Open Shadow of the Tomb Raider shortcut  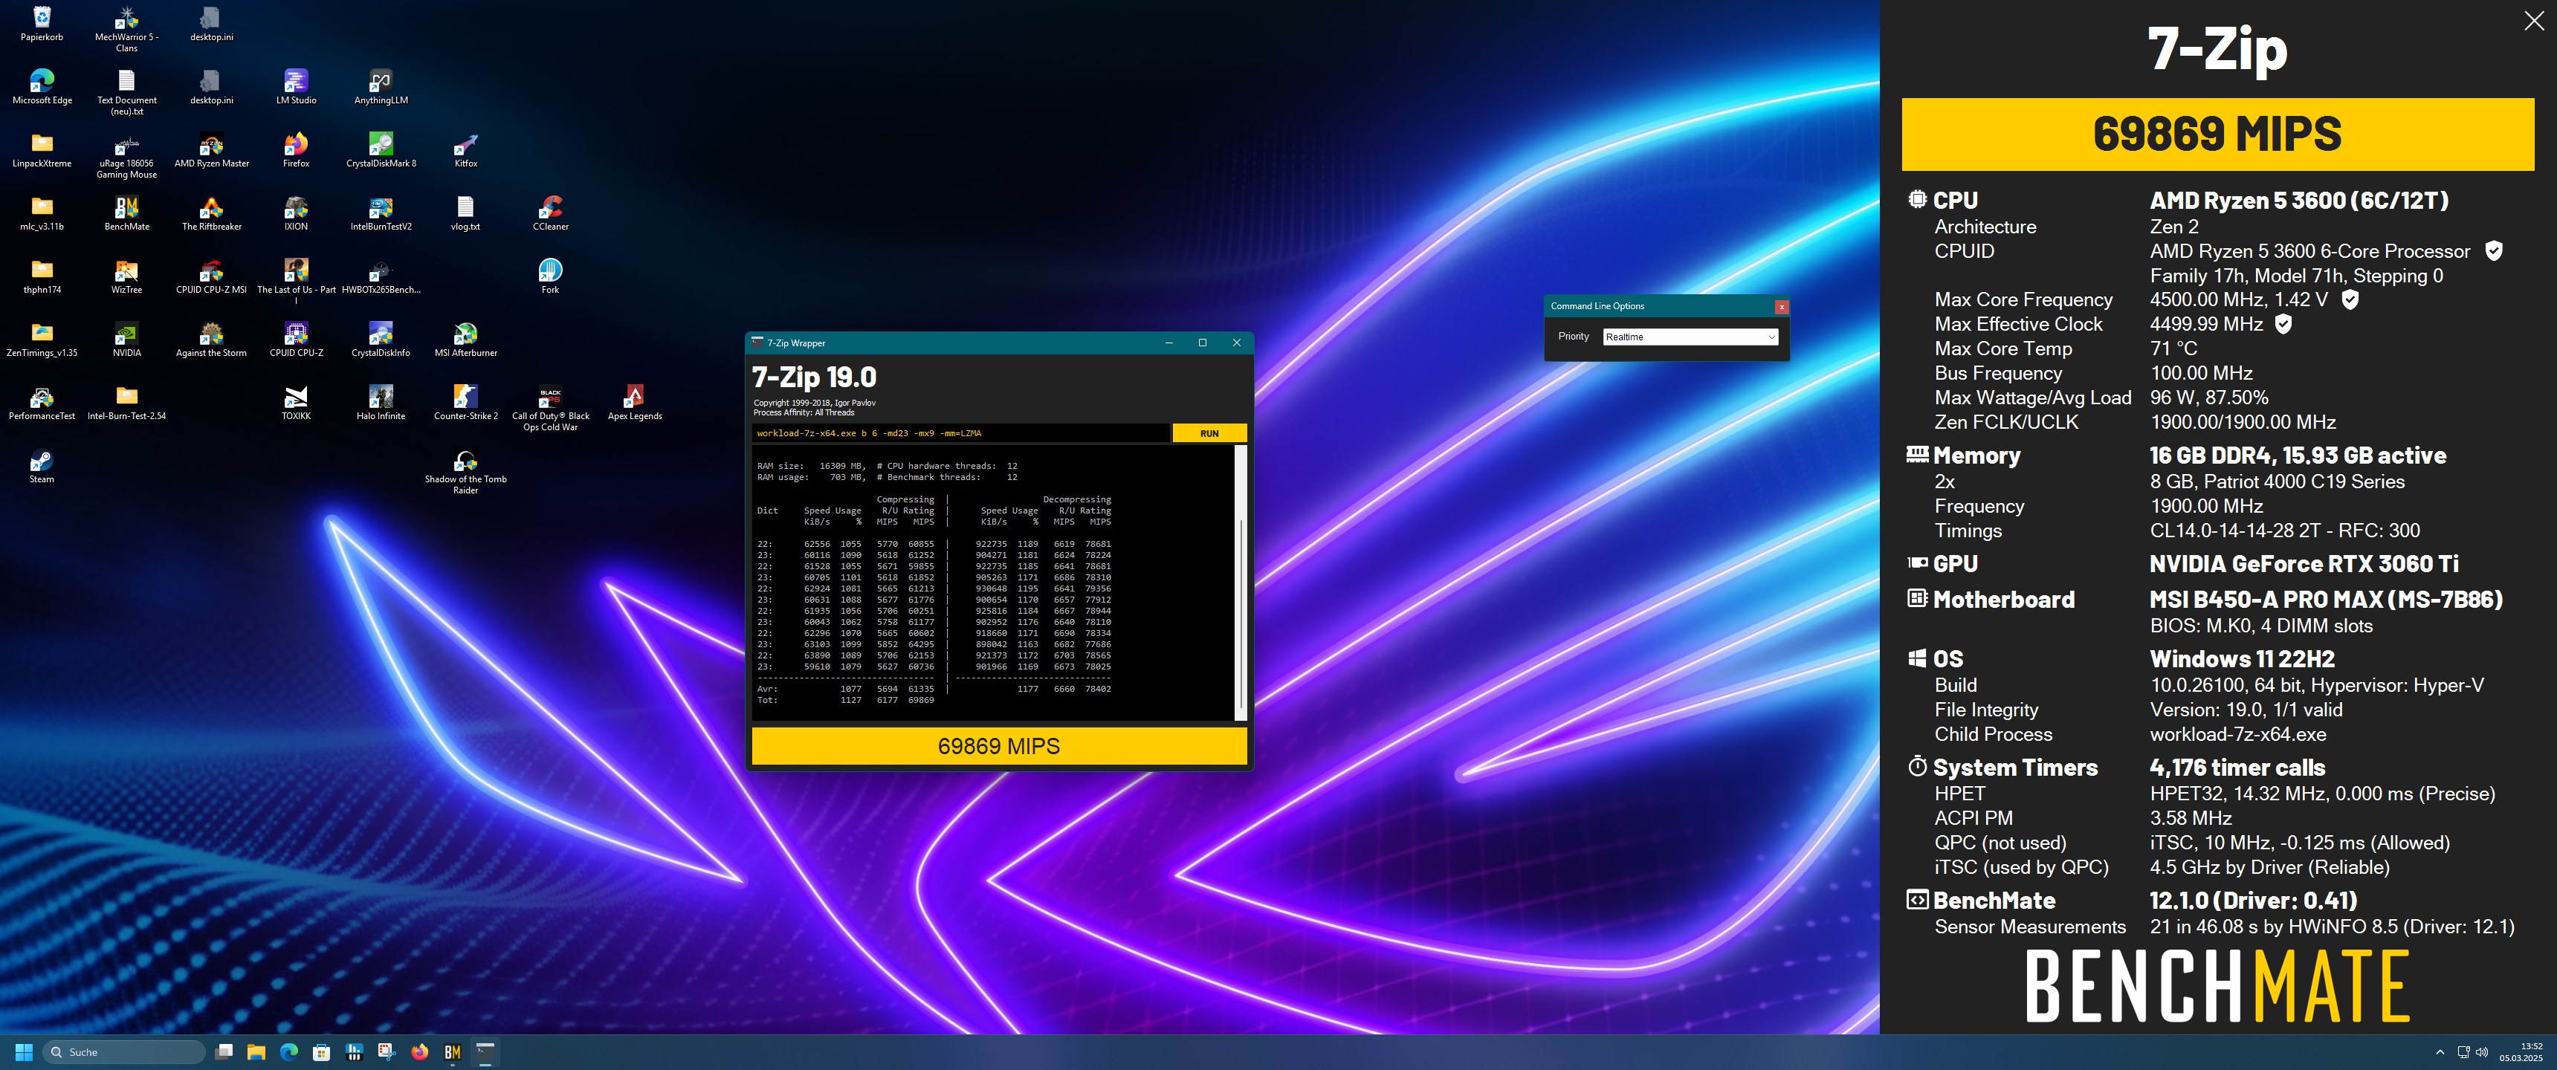tap(465, 472)
